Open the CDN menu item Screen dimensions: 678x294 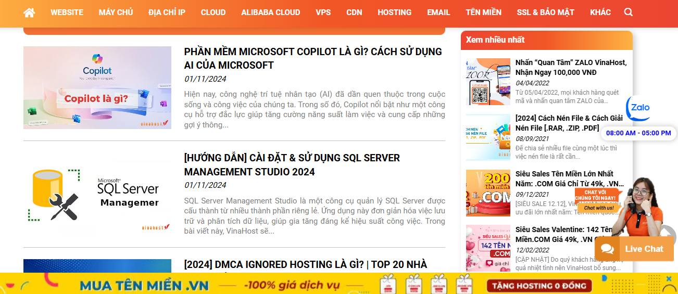354,12
